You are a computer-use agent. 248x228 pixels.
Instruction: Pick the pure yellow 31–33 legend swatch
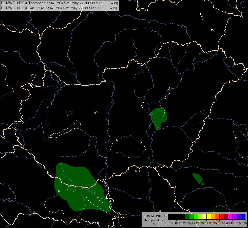[x=209, y=217]
